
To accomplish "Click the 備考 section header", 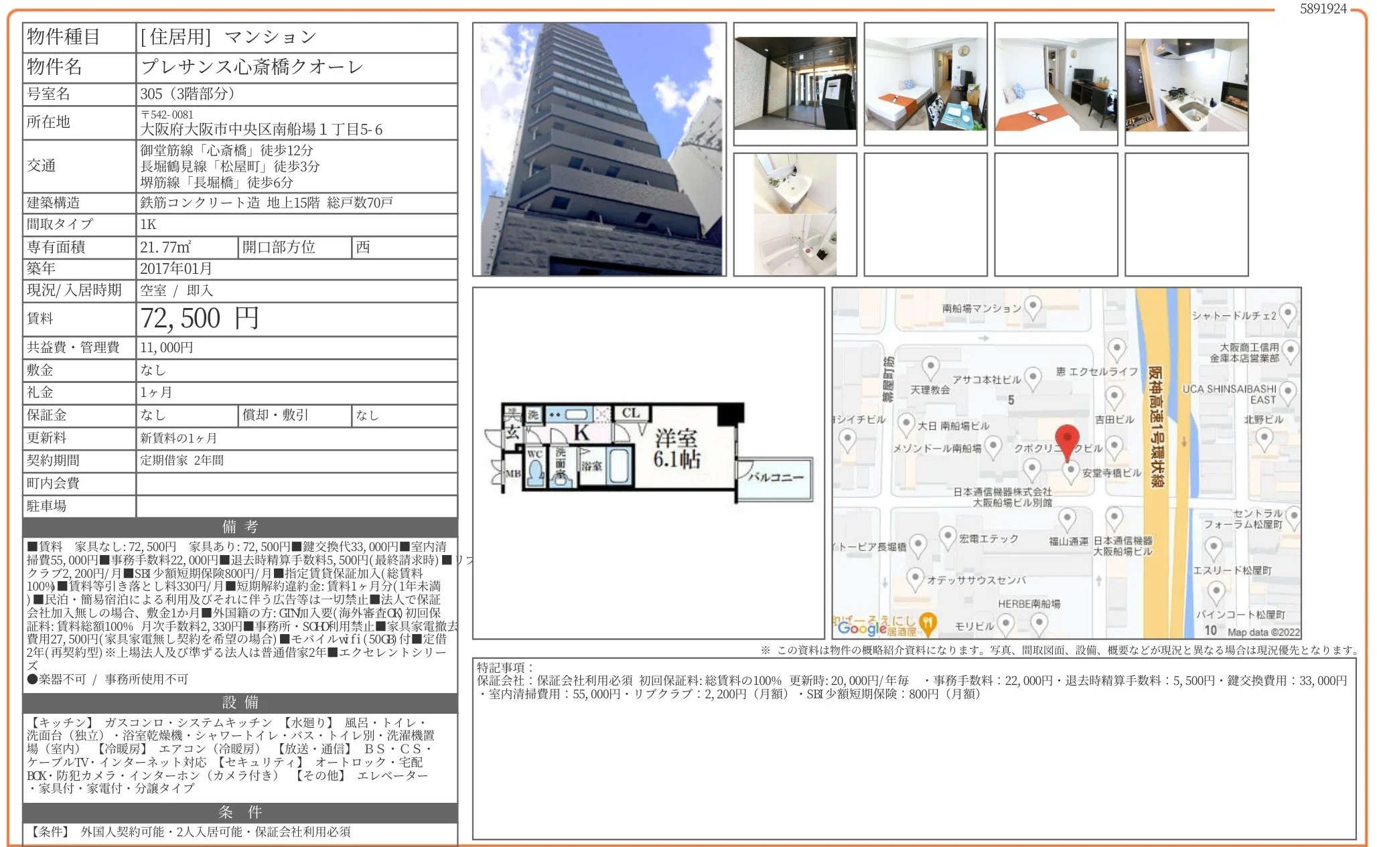I will click(x=240, y=527).
